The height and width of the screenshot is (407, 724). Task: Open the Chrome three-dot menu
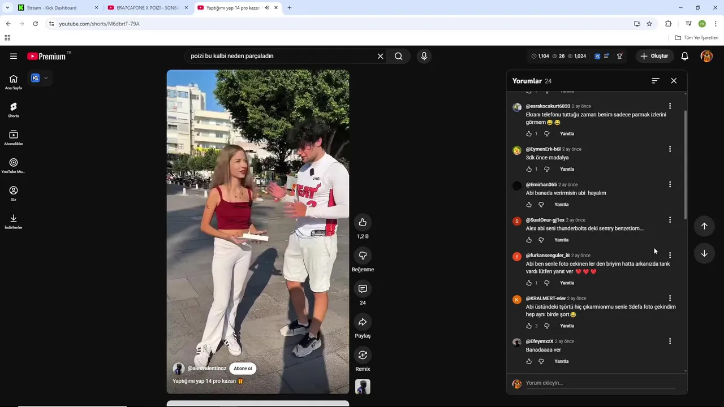716,24
